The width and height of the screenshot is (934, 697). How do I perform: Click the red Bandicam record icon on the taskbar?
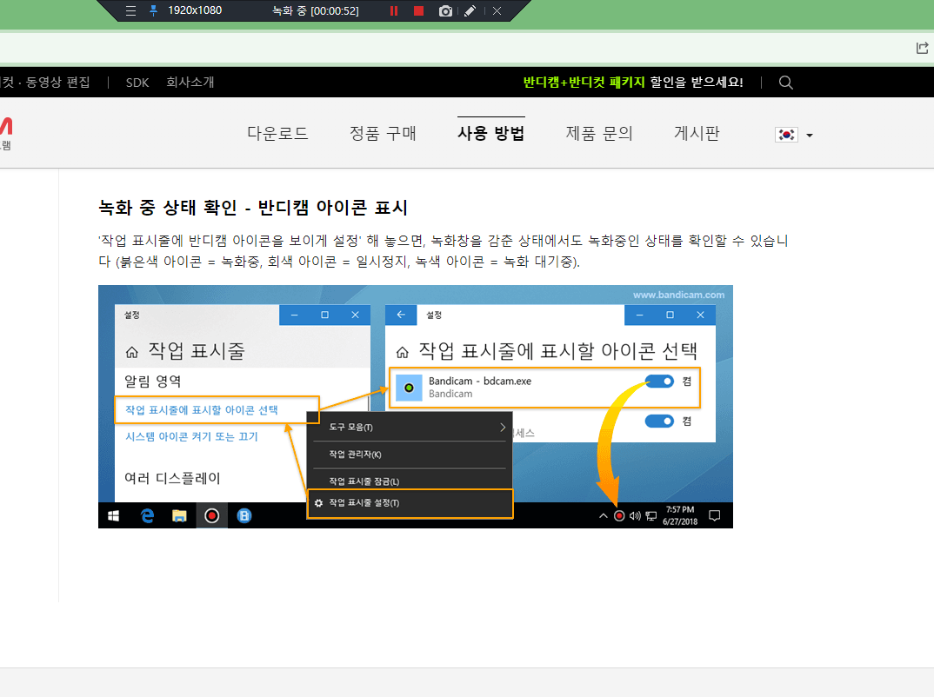tap(211, 515)
